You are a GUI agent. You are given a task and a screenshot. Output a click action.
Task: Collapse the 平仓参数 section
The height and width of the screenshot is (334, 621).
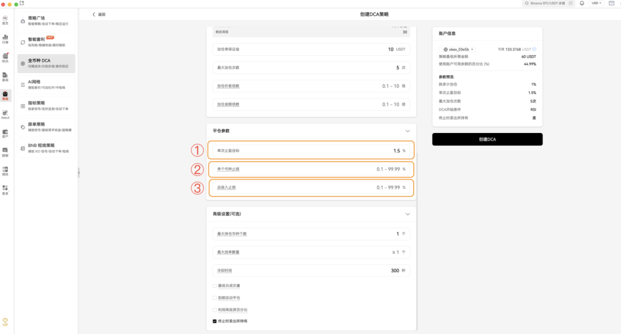pos(408,131)
